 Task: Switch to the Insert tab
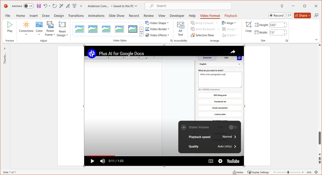pos(33,15)
